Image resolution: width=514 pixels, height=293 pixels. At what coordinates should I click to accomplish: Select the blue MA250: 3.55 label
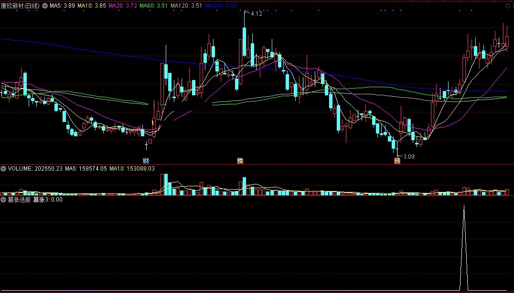221,6
